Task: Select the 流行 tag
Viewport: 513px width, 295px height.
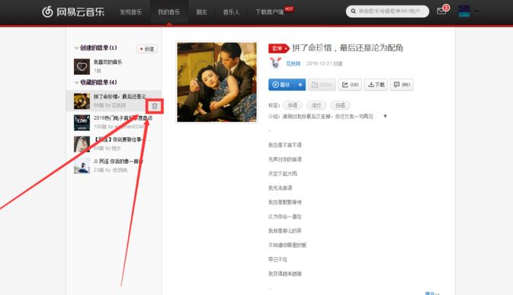Action: (x=316, y=105)
